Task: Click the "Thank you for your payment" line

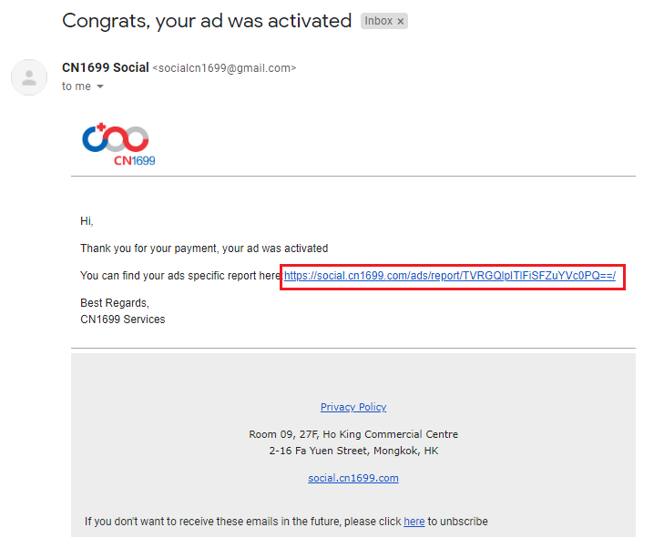Action: click(x=204, y=248)
